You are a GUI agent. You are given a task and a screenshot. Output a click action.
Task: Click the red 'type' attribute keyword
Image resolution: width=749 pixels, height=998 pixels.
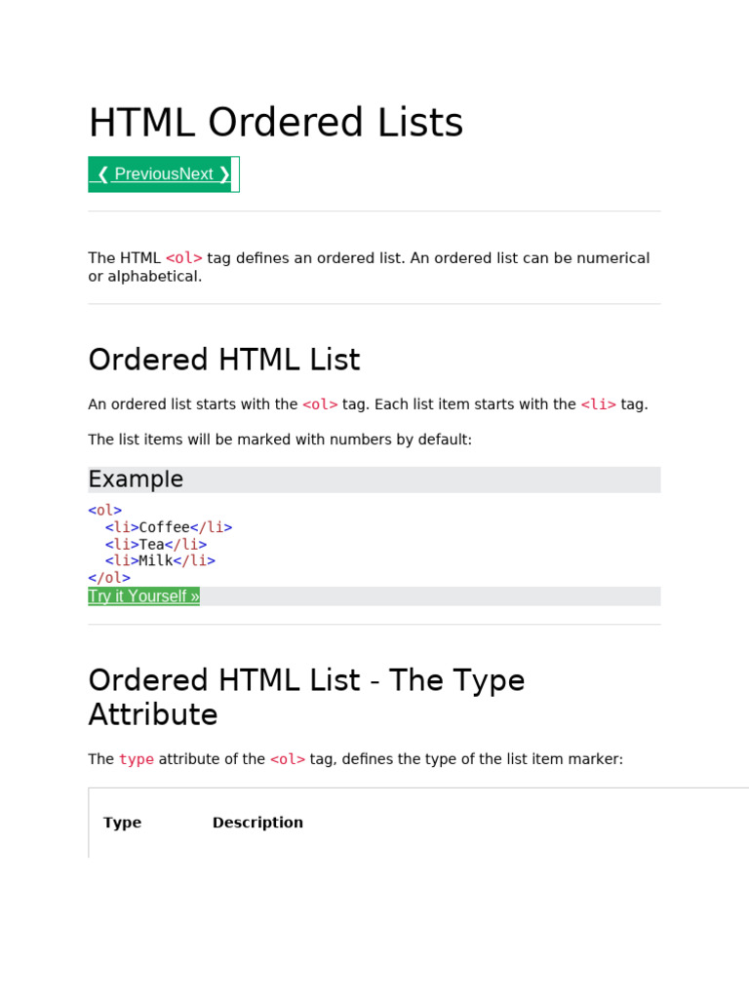click(137, 759)
